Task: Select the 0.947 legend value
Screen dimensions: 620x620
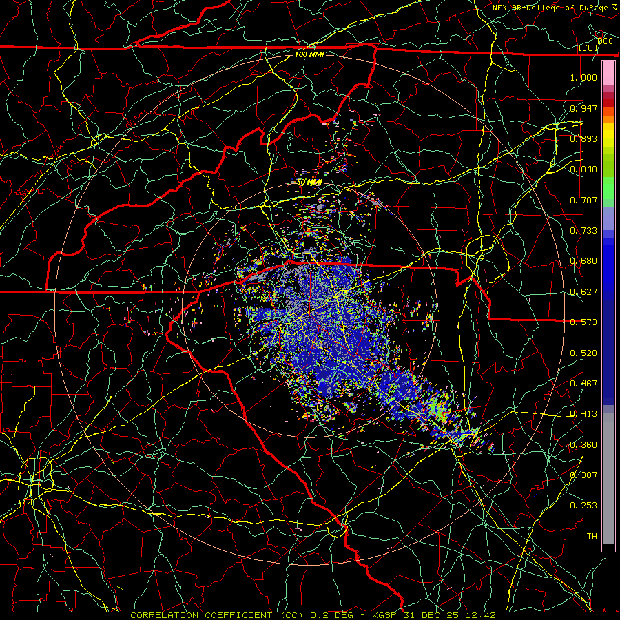Action: tap(583, 108)
